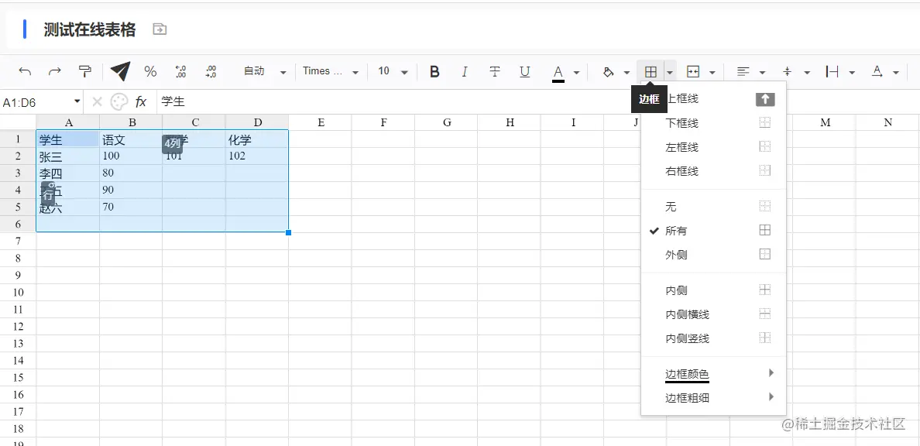This screenshot has height=446, width=920.
Task: Click the redo arrow icon
Action: pyautogui.click(x=54, y=71)
